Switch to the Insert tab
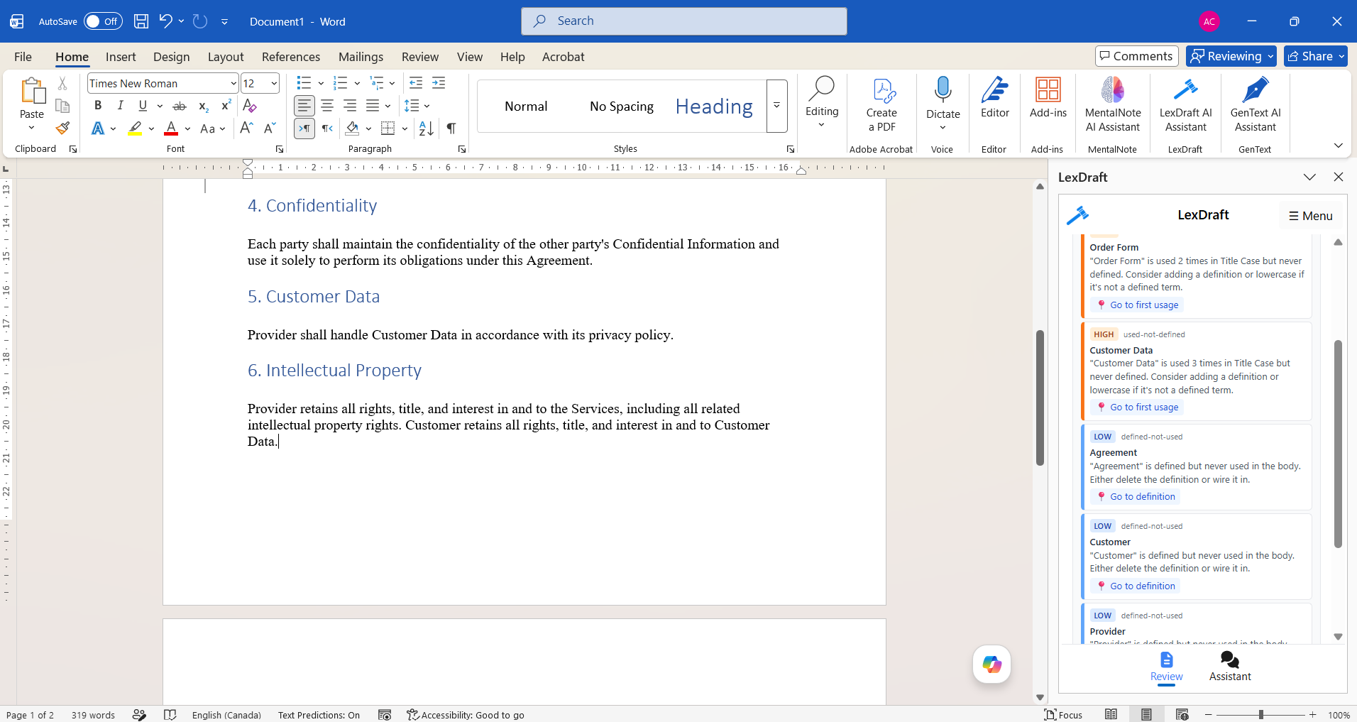1357x722 pixels. pyautogui.click(x=121, y=57)
